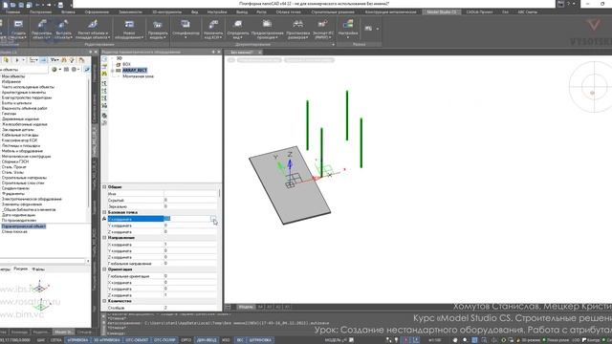612x344 pixels.
Task: Toggle 3D оПРИВЯЗКА status bar mode
Action: point(107,340)
